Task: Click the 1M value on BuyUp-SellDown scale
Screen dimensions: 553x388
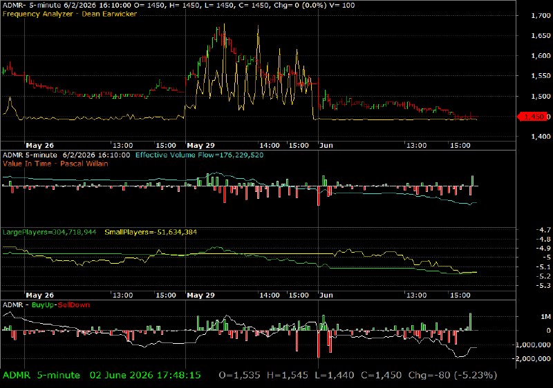Action: pyautogui.click(x=545, y=317)
